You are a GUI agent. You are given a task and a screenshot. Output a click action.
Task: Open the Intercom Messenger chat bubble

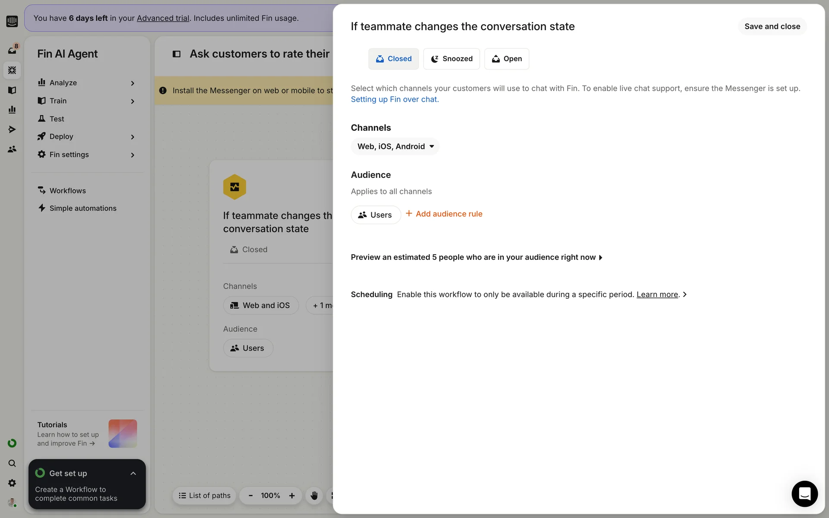[x=804, y=493]
